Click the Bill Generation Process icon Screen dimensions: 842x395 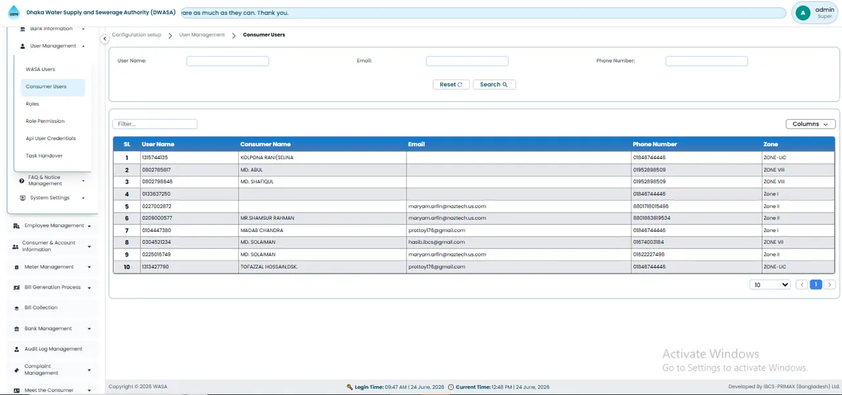[x=17, y=287]
